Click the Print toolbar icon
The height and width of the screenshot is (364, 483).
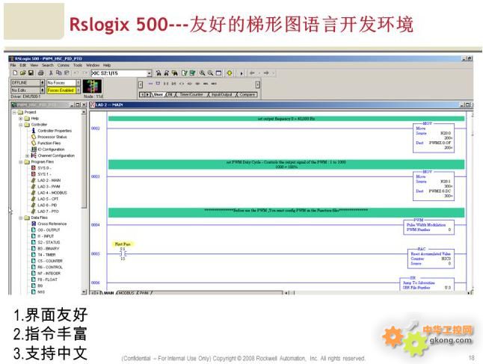click(40, 73)
